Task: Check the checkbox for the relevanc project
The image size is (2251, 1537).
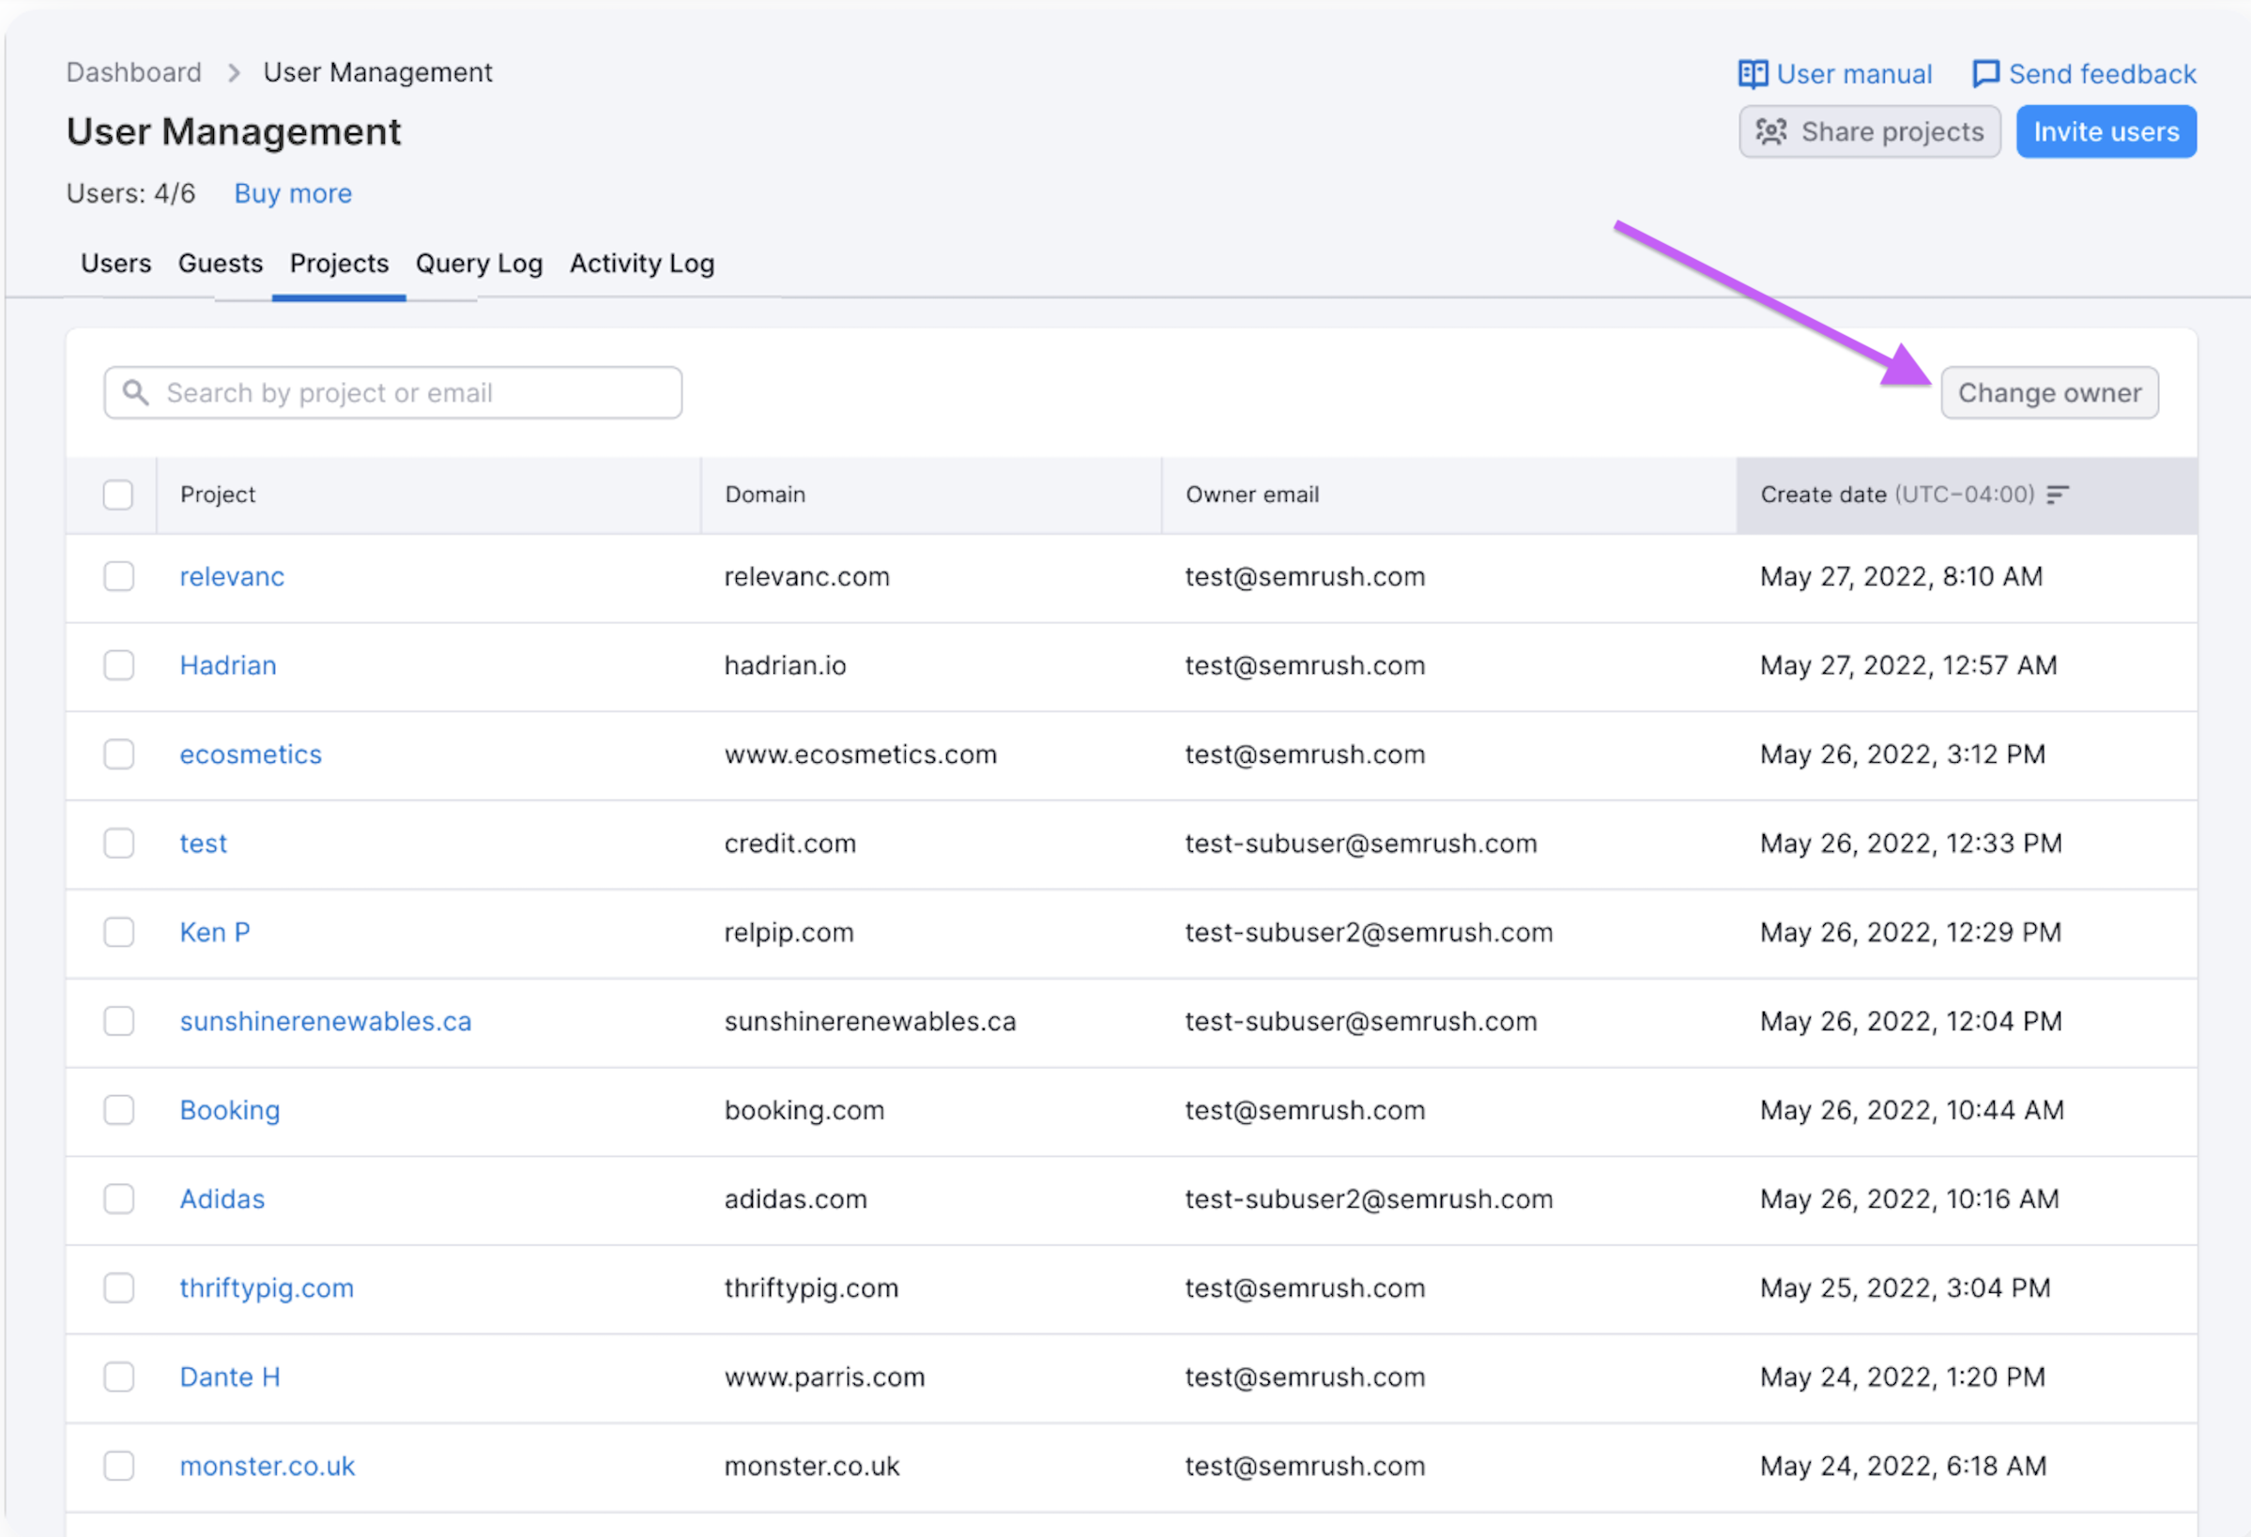Action: click(118, 576)
